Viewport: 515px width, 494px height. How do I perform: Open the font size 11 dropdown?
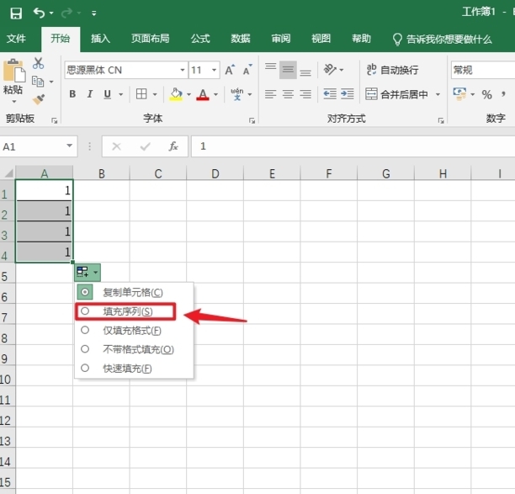pyautogui.click(x=214, y=70)
